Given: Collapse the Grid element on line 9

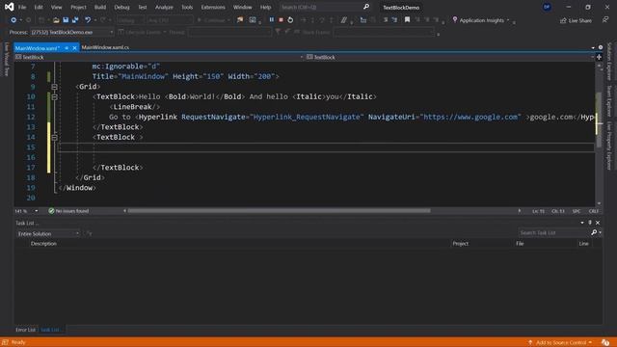Looking at the screenshot, I should tap(54, 87).
